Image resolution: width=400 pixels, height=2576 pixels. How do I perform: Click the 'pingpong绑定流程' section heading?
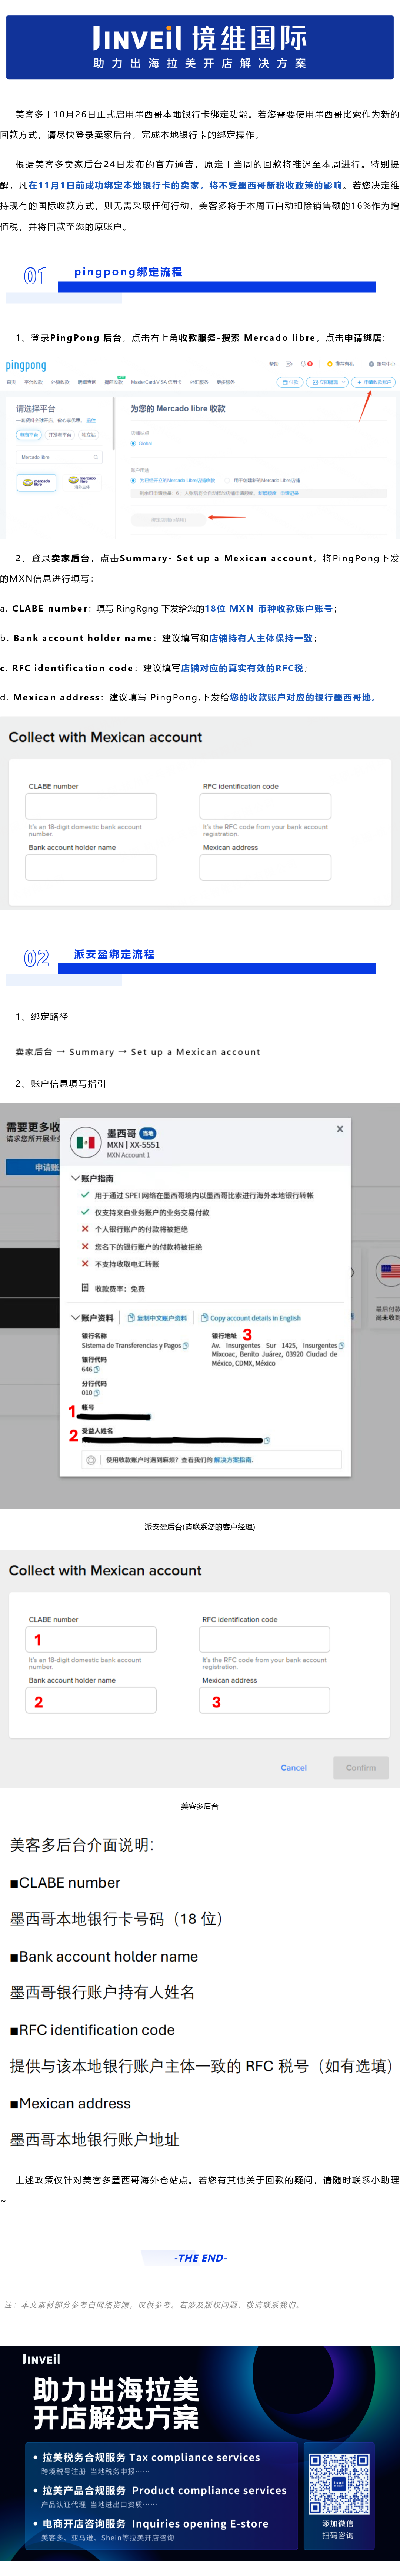click(128, 272)
